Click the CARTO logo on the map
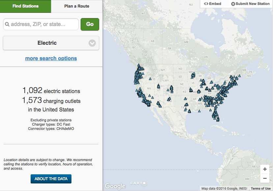 [x=138, y=183]
